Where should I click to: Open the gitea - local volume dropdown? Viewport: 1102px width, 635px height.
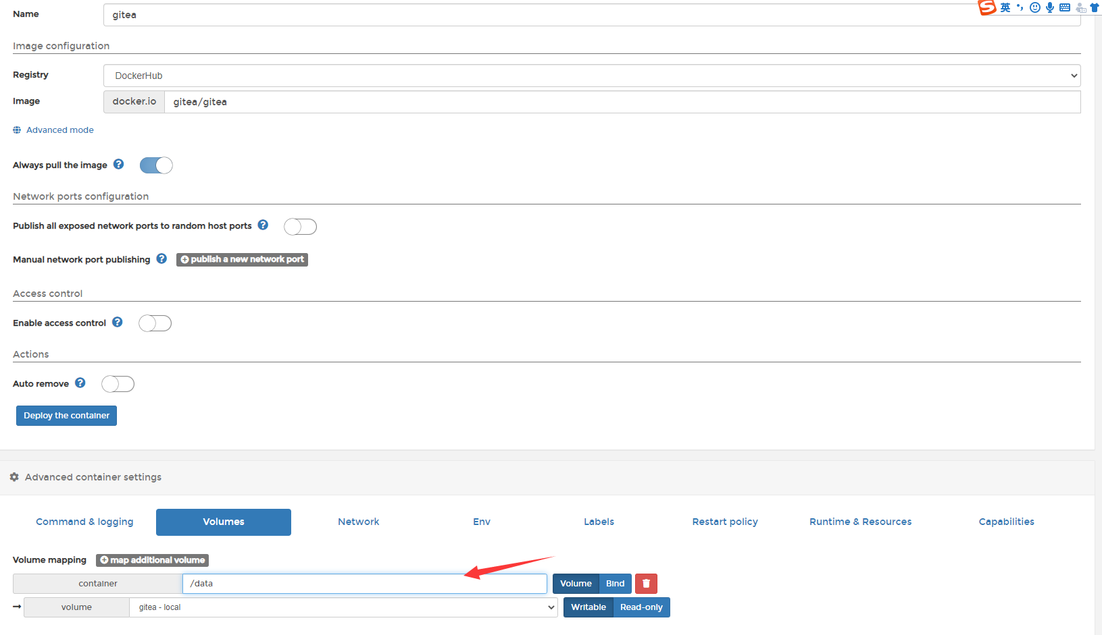click(x=343, y=607)
